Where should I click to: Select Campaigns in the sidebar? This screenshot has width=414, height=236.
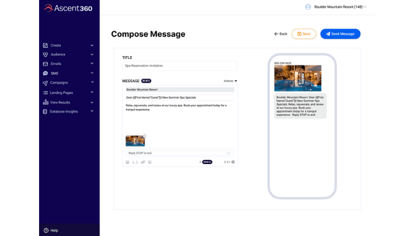pos(59,83)
